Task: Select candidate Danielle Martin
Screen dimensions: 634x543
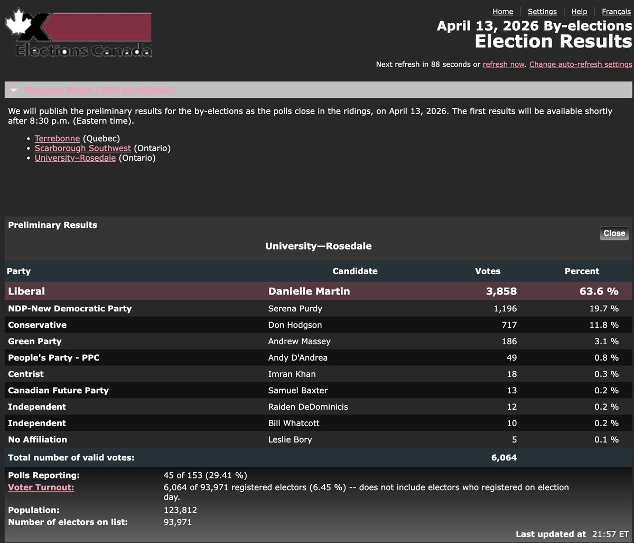Action: click(309, 291)
